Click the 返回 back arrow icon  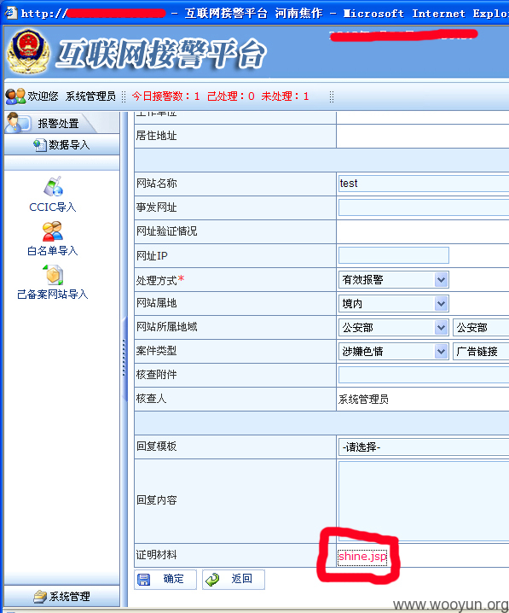click(x=213, y=580)
